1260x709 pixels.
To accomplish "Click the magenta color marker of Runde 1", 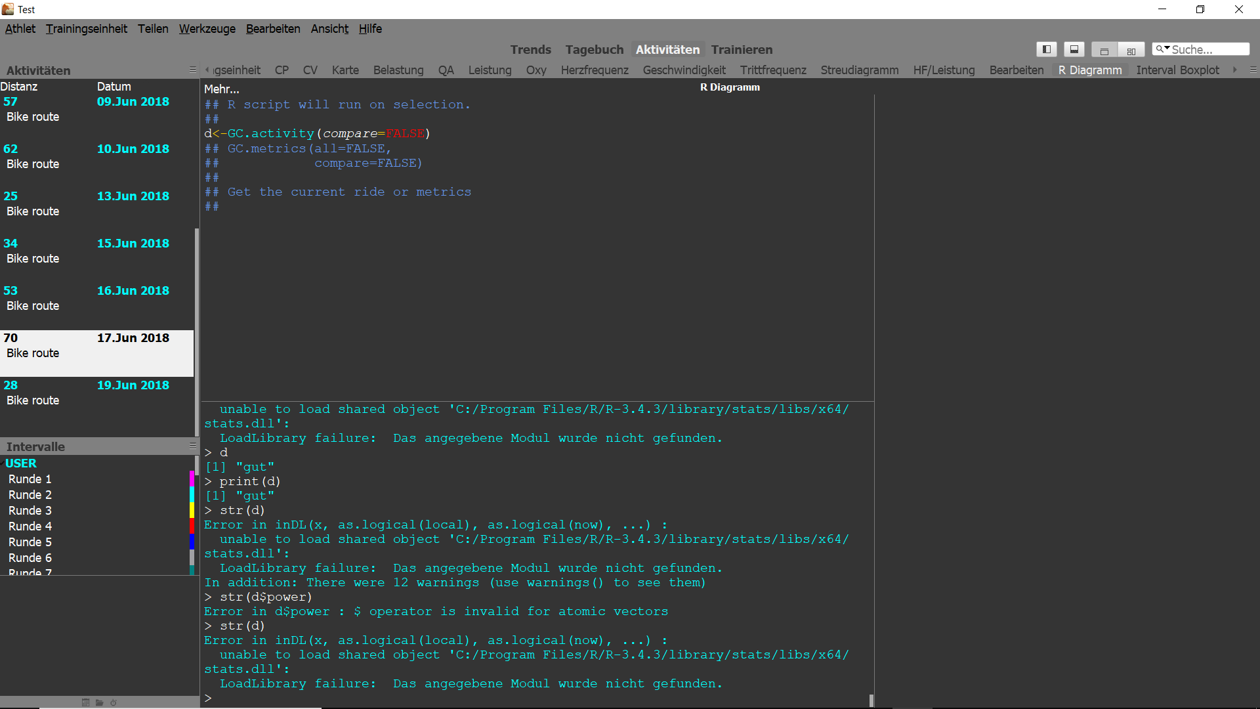I will pos(192,479).
